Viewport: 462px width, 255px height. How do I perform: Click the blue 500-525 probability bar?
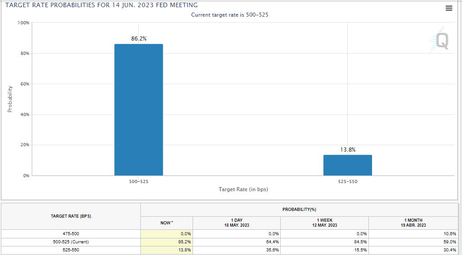coord(139,109)
